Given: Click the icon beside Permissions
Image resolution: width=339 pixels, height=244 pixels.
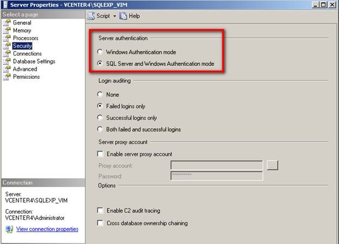Looking at the screenshot, I should pyautogui.click(x=7, y=77).
